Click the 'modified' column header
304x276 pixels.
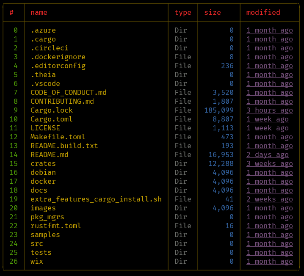(x=263, y=13)
